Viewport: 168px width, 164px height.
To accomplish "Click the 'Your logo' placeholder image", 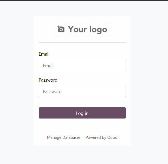I will (82, 29).
